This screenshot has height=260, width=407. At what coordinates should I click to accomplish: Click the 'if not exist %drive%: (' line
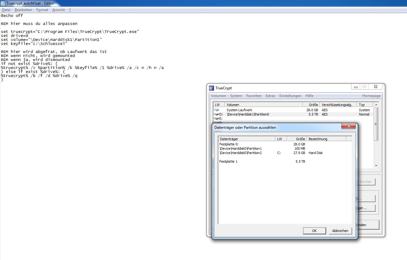point(29,63)
